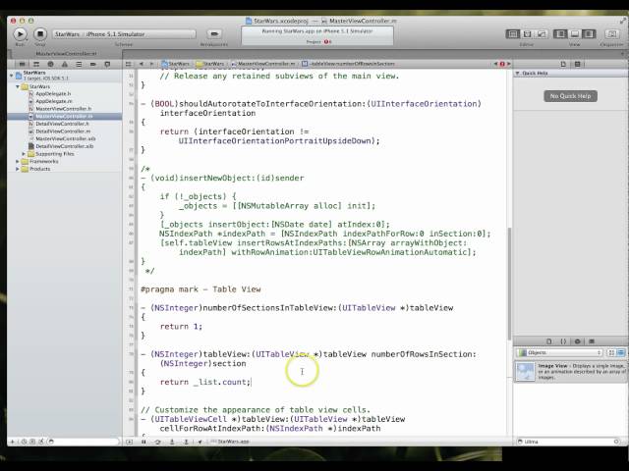Click the MasterViewController.m tab
This screenshot has width=629, height=471.
tap(66, 54)
